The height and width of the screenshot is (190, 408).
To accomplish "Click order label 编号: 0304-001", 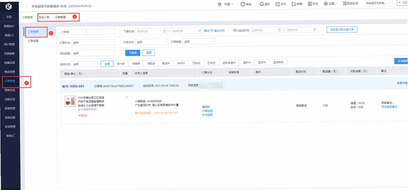I will (73, 86).
